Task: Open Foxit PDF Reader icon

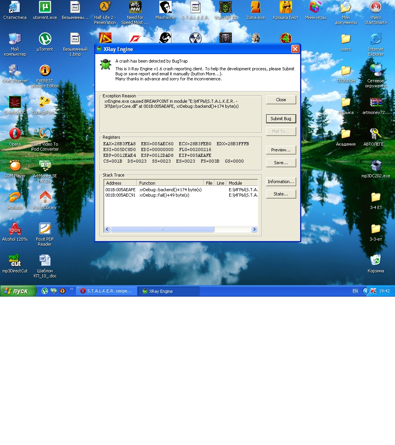Action: (x=45, y=234)
